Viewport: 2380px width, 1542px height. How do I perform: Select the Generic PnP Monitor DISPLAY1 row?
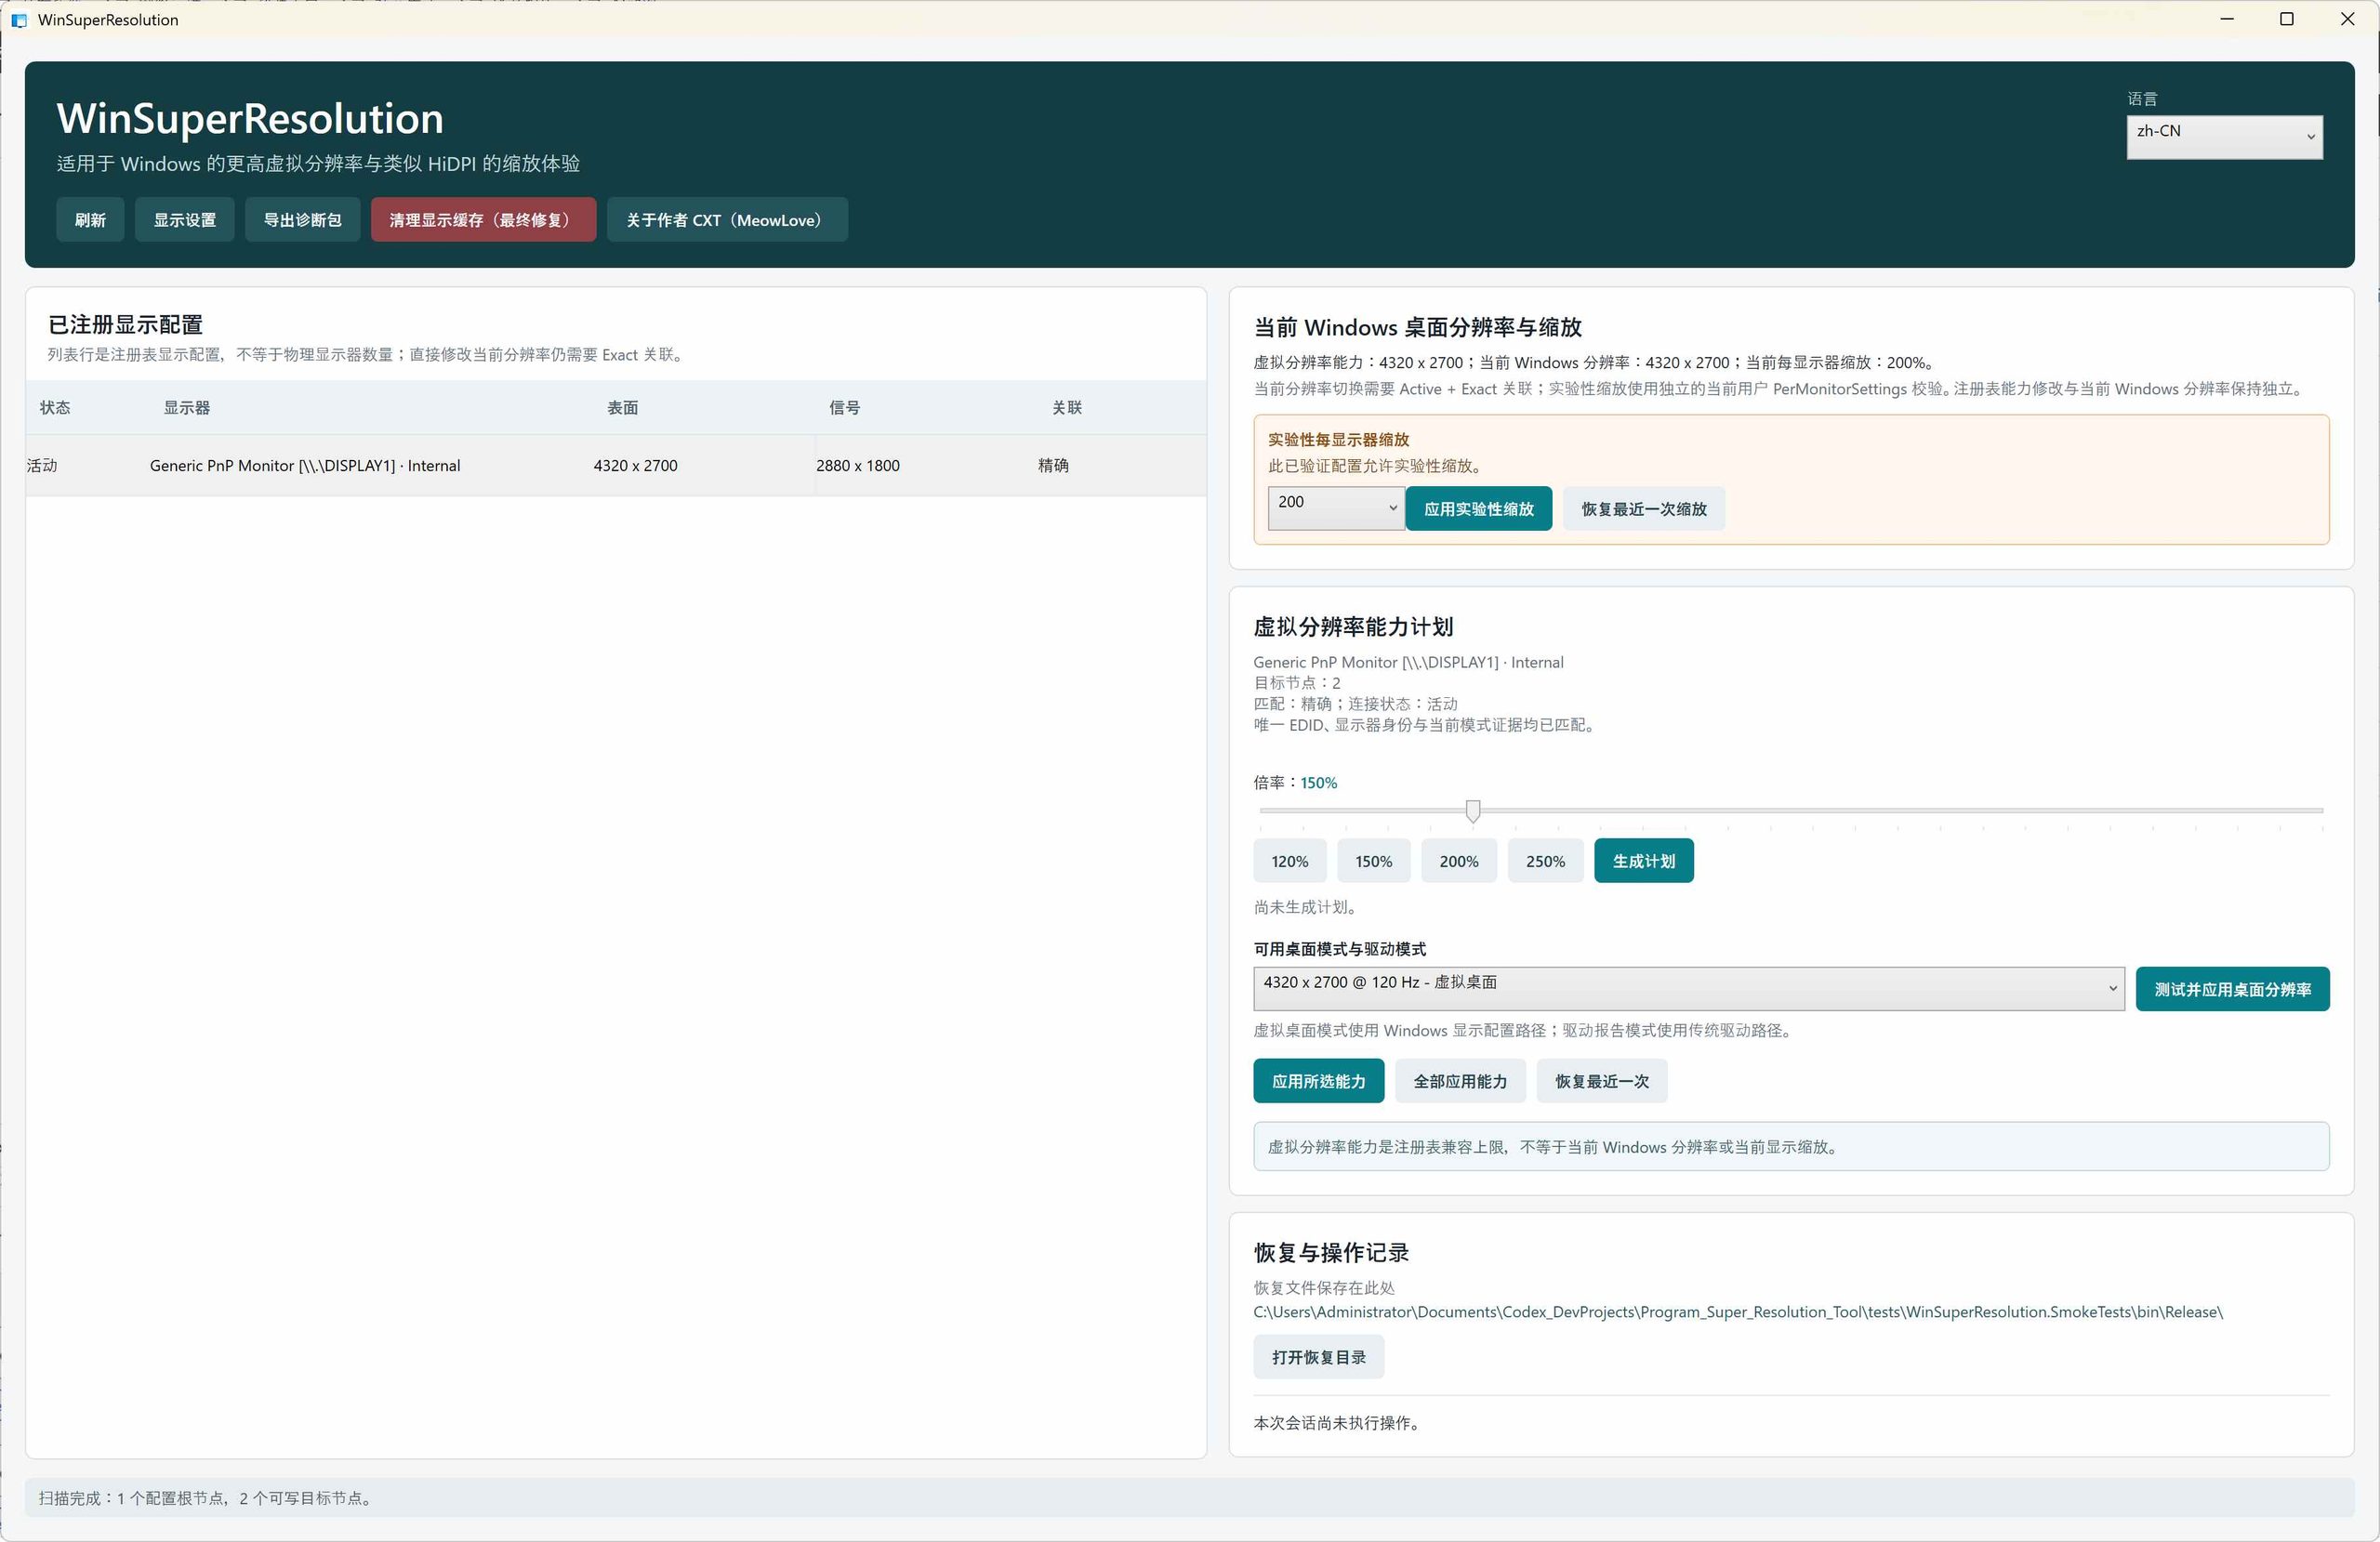click(x=616, y=466)
